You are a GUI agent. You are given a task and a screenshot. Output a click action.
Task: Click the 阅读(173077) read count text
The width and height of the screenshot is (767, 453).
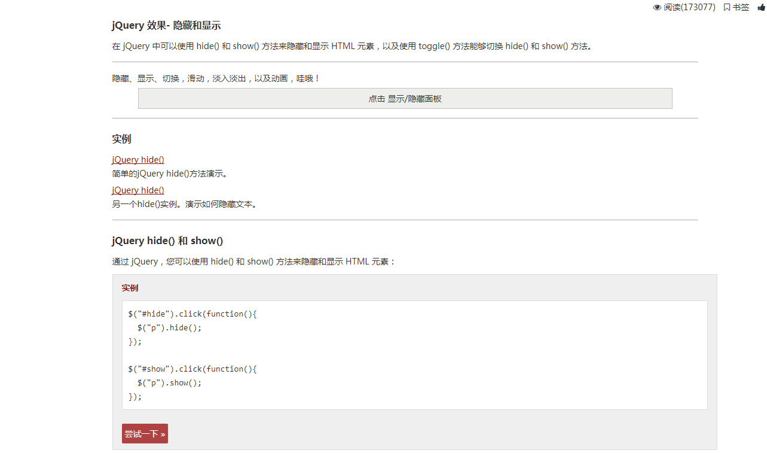coord(689,7)
